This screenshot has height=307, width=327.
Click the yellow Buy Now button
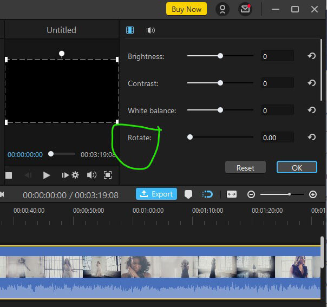[x=186, y=9]
